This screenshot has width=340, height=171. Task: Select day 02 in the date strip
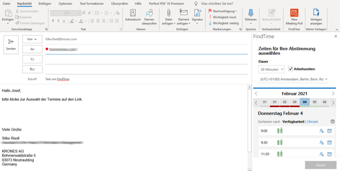[x=285, y=102]
